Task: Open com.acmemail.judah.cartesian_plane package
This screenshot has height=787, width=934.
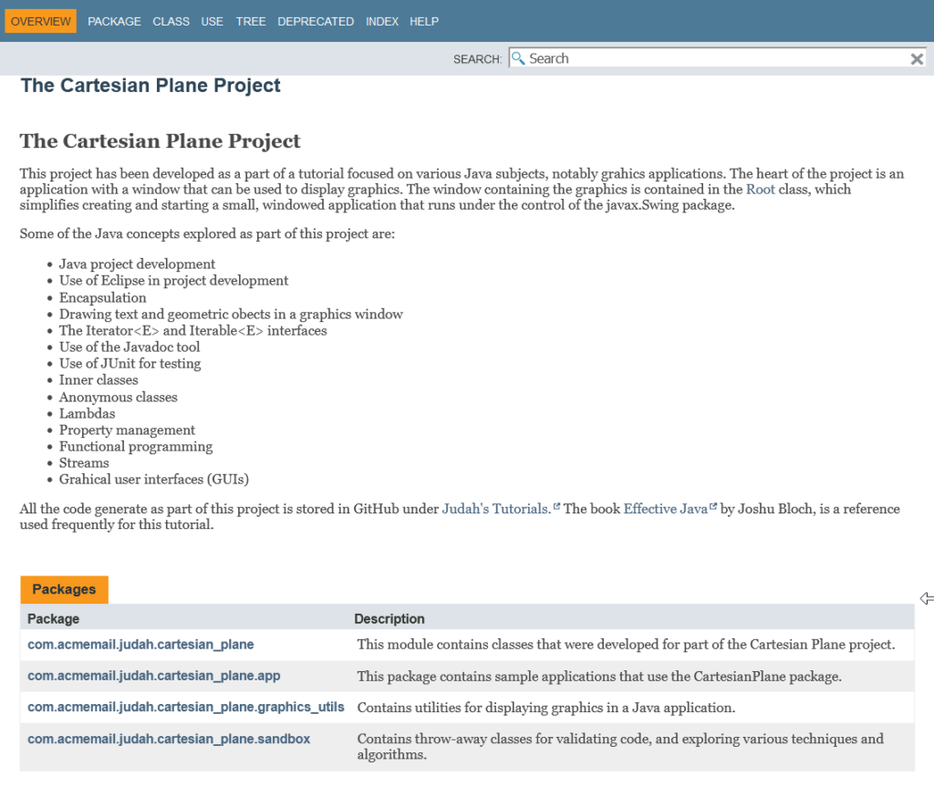Action: tap(140, 645)
